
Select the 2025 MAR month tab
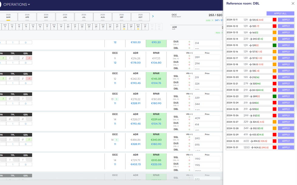click(8, 16)
